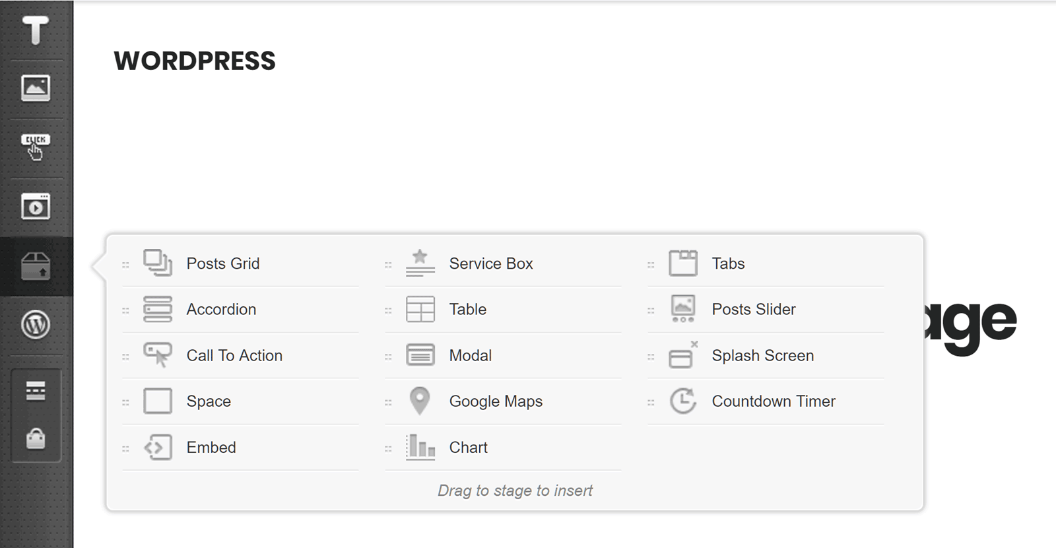Choose the Tabs element

click(x=728, y=263)
